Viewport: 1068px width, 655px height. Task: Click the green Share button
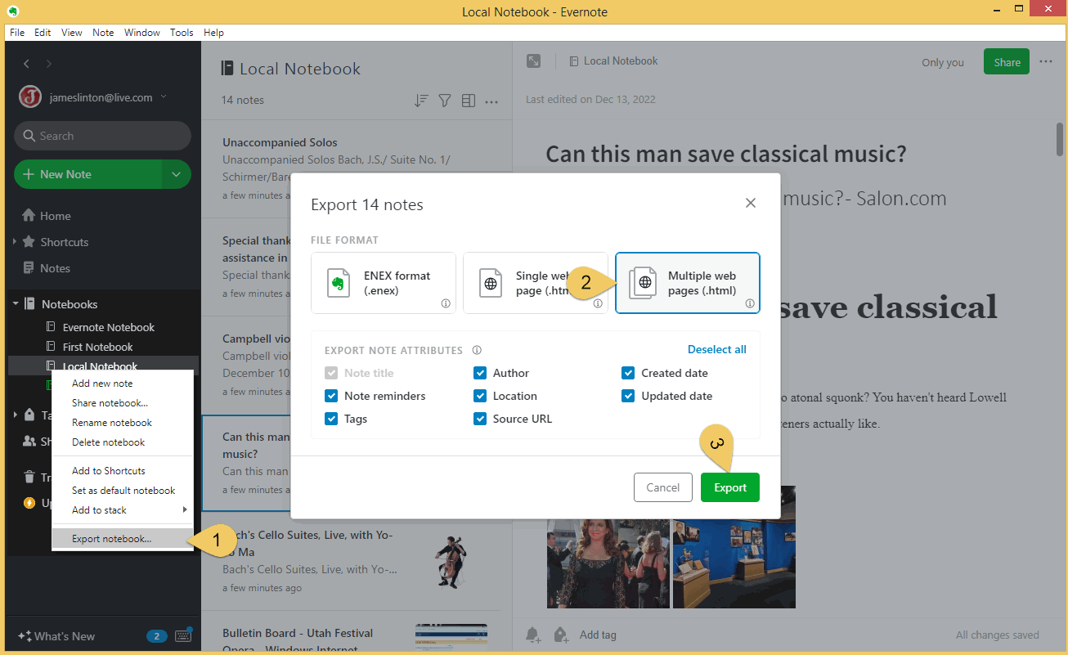[x=1007, y=62]
